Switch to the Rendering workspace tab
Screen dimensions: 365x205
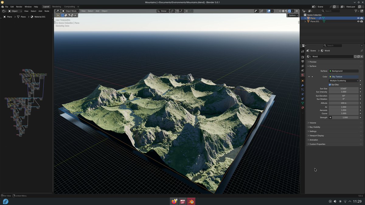(x=57, y=7)
